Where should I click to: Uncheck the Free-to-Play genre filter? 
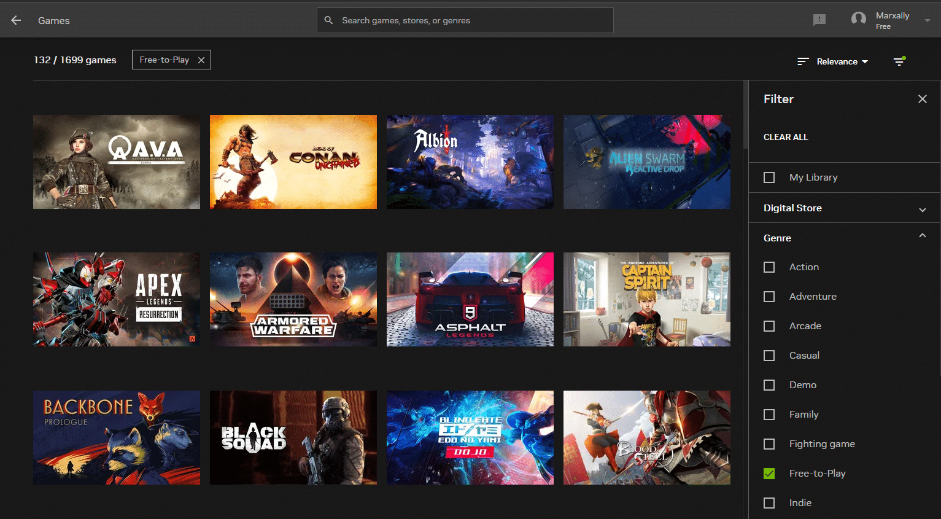tap(769, 473)
